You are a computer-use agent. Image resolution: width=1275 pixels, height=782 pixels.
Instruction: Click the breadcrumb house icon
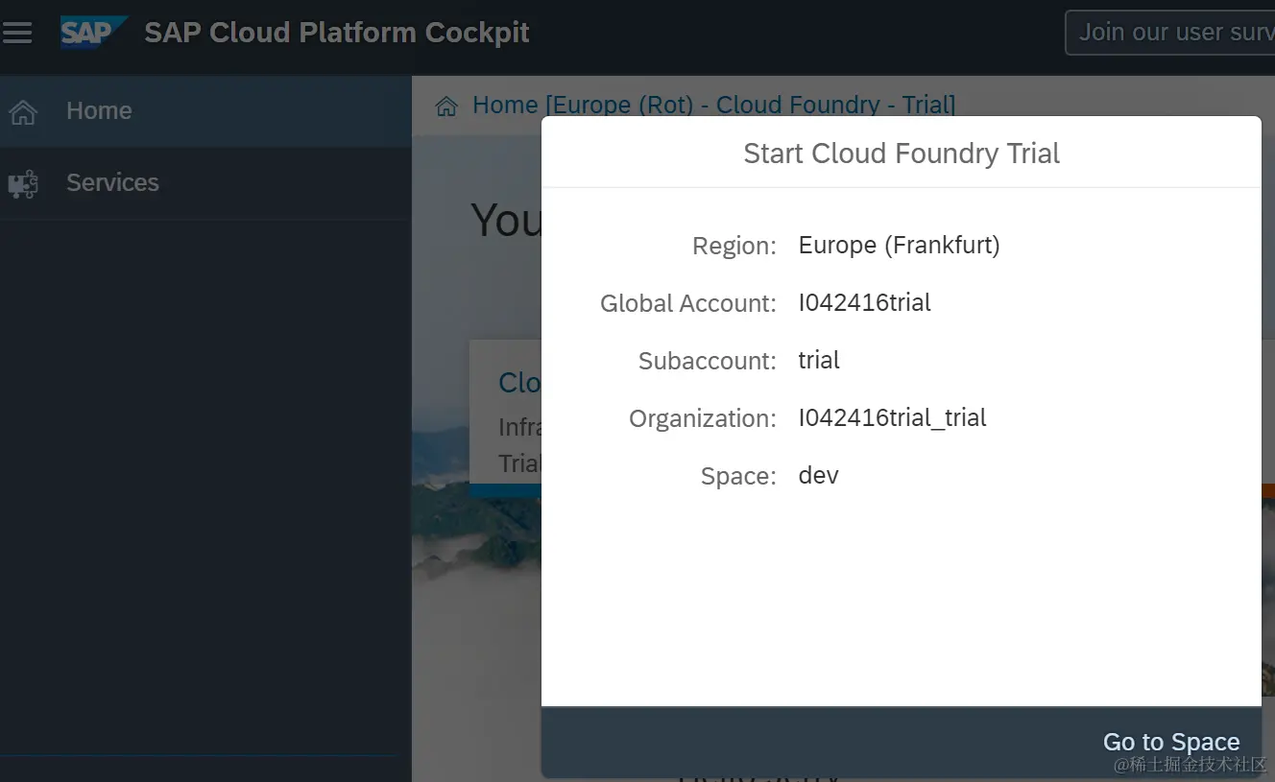pos(446,106)
